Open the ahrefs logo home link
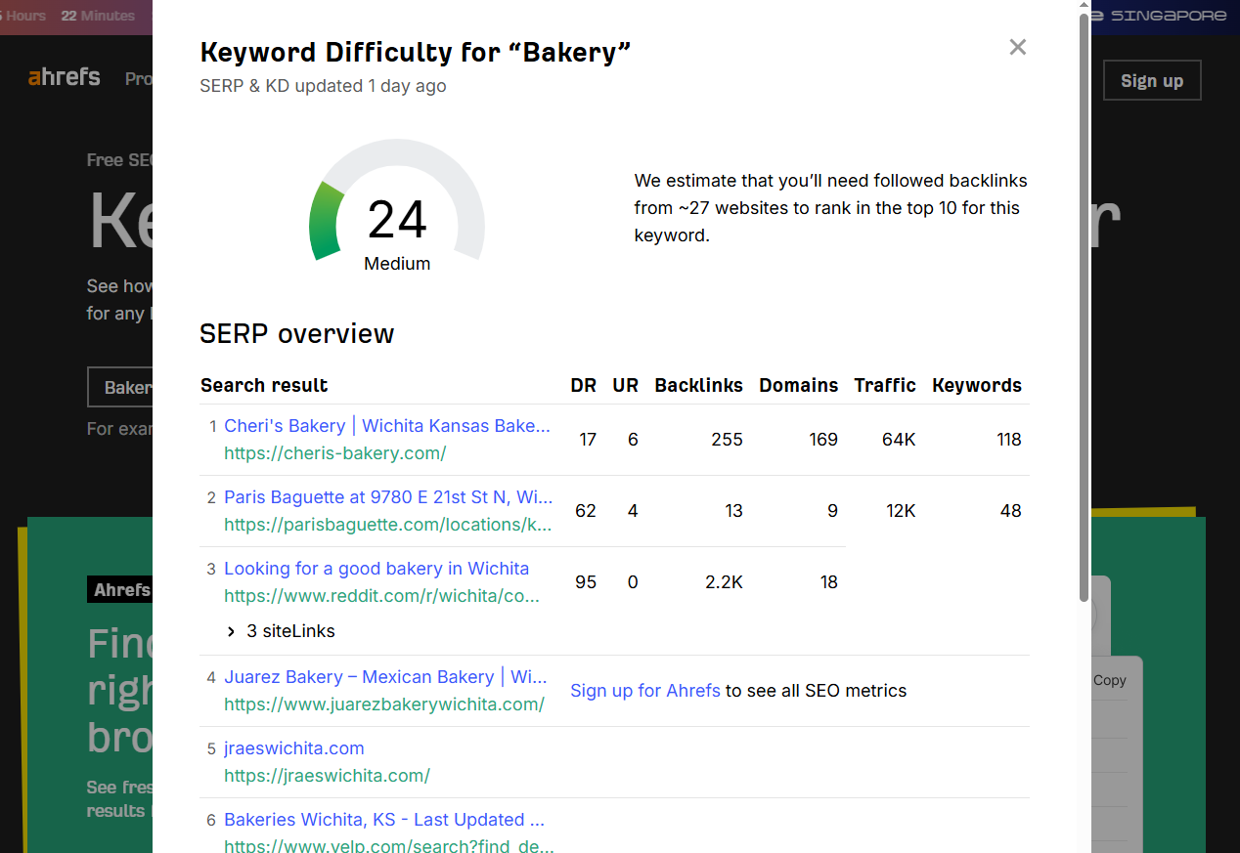This screenshot has width=1240, height=853. (x=65, y=77)
